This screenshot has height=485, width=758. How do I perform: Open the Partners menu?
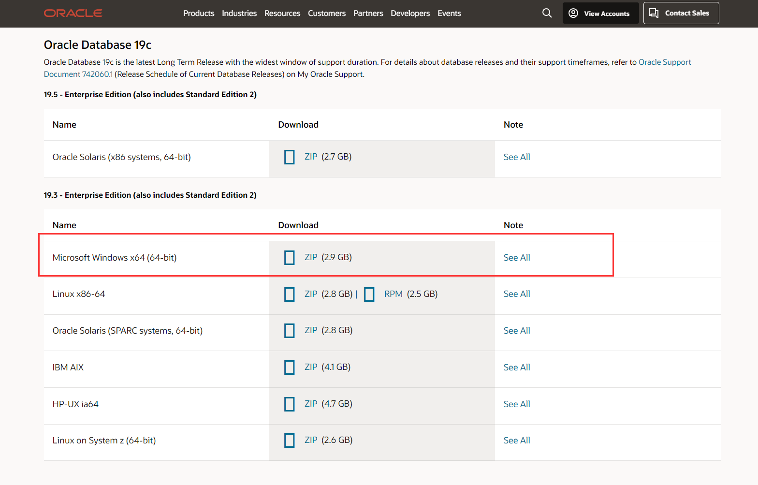point(368,13)
